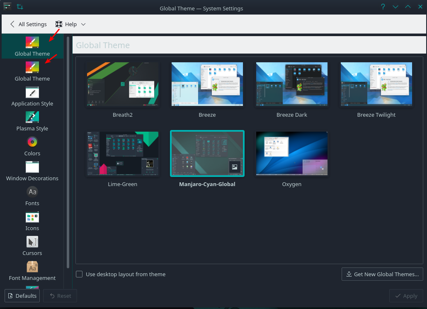Enable Use desktop layout from theme
This screenshot has height=309, width=427.
(79, 274)
